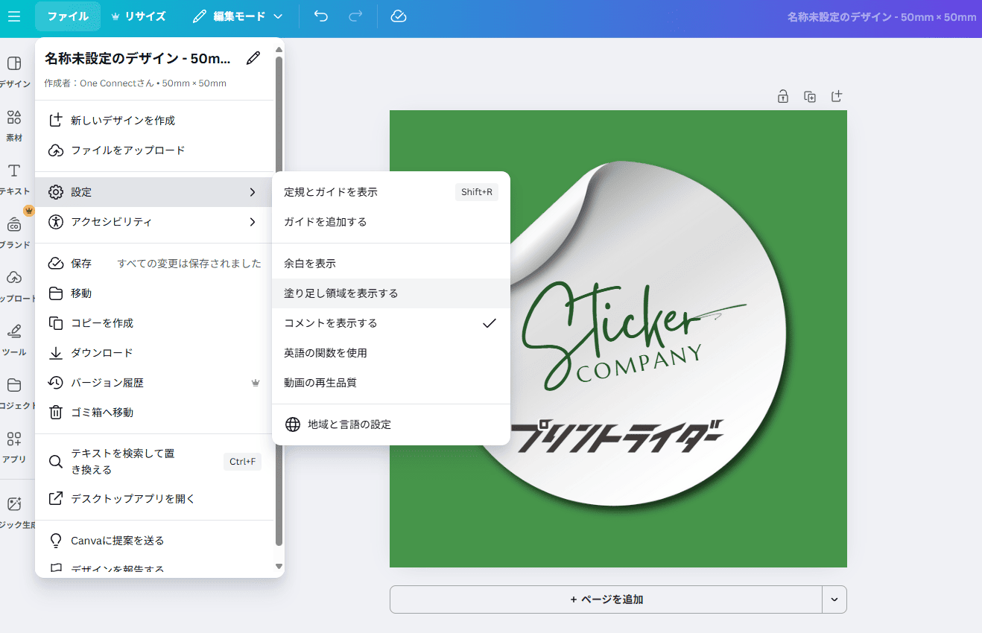Click the duplicate page icon

[810, 96]
